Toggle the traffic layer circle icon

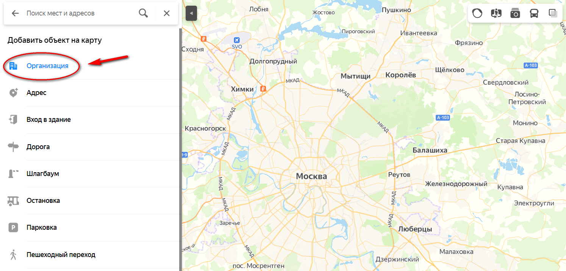[x=477, y=13]
